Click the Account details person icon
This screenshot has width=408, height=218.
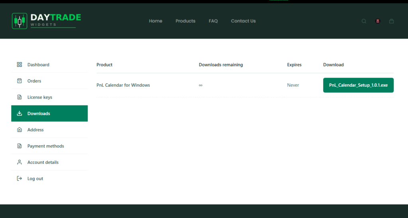(20, 162)
